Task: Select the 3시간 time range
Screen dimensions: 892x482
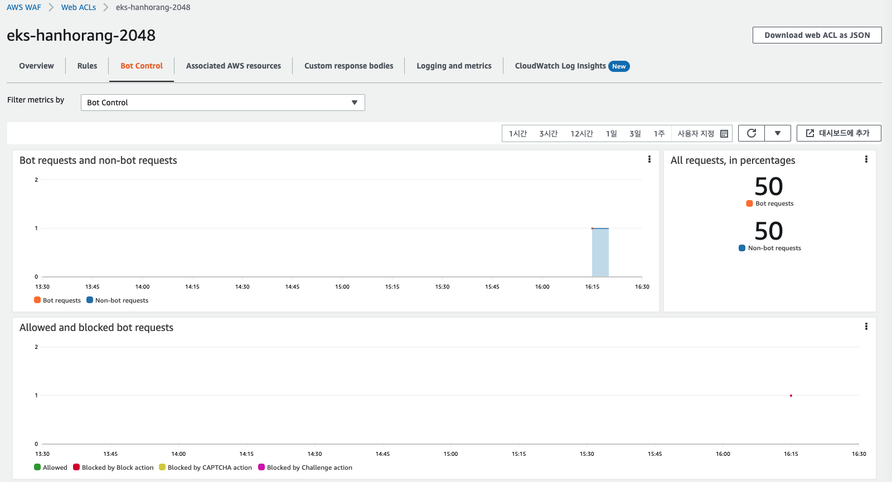Action: pos(549,134)
